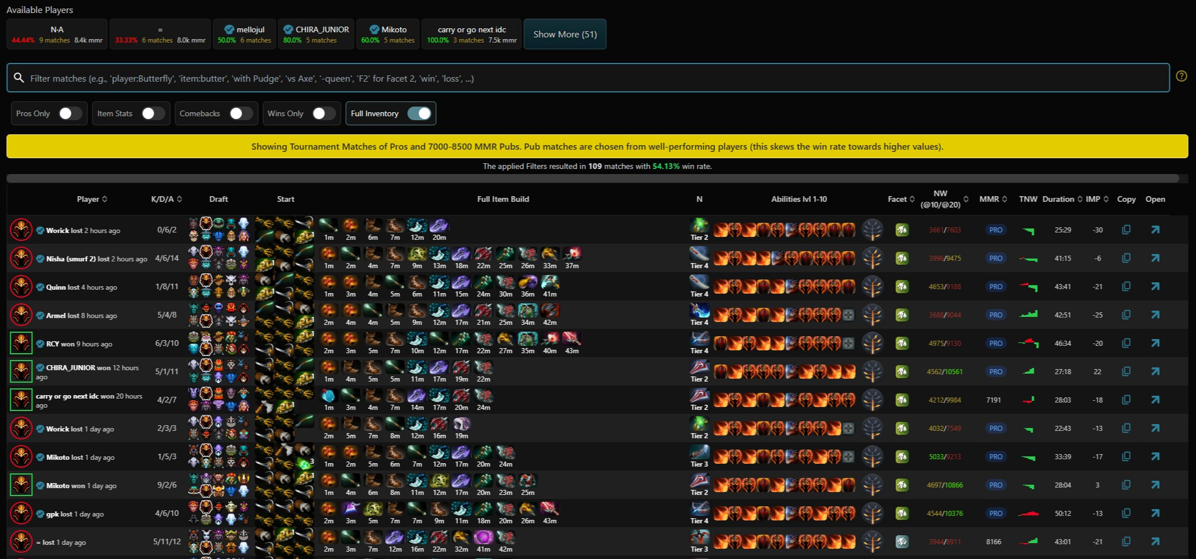Open the RCY won match arrow icon

pos(1155,343)
